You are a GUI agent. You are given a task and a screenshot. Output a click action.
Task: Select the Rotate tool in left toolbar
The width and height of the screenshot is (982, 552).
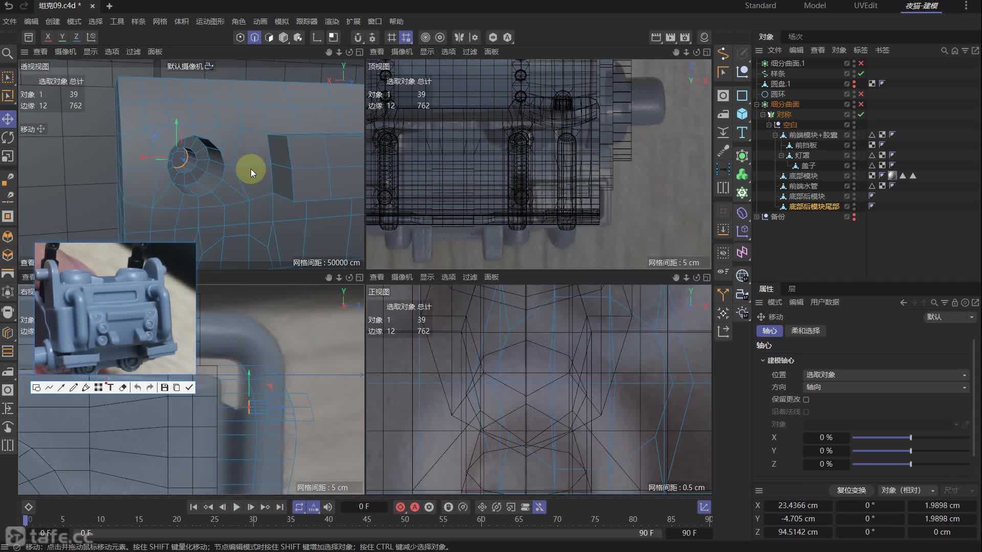tap(8, 137)
